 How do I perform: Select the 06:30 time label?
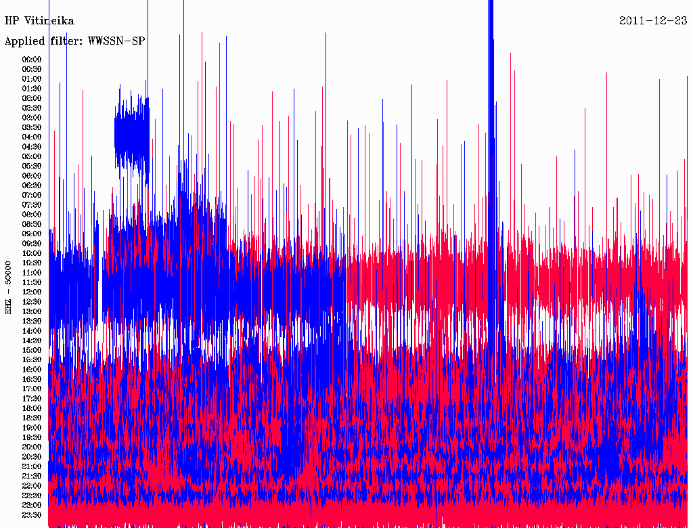(x=32, y=185)
